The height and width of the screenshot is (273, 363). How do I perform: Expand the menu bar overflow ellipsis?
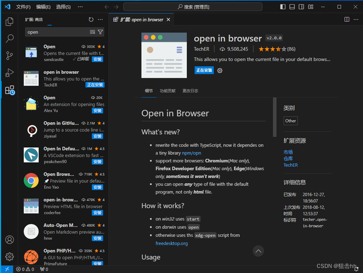pos(80,7)
